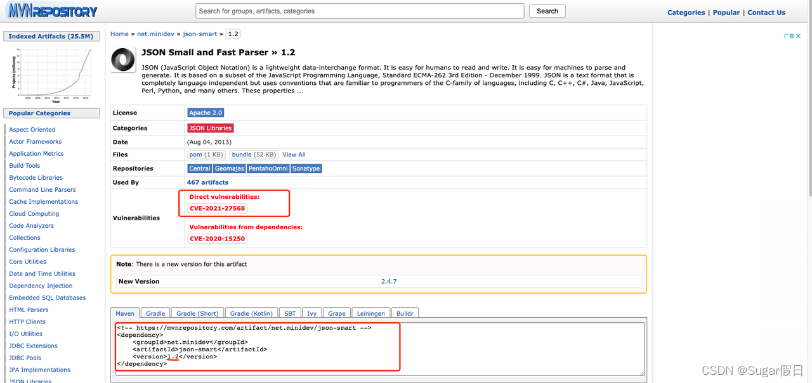Switch to the Gradle (Short) tab

(197, 313)
